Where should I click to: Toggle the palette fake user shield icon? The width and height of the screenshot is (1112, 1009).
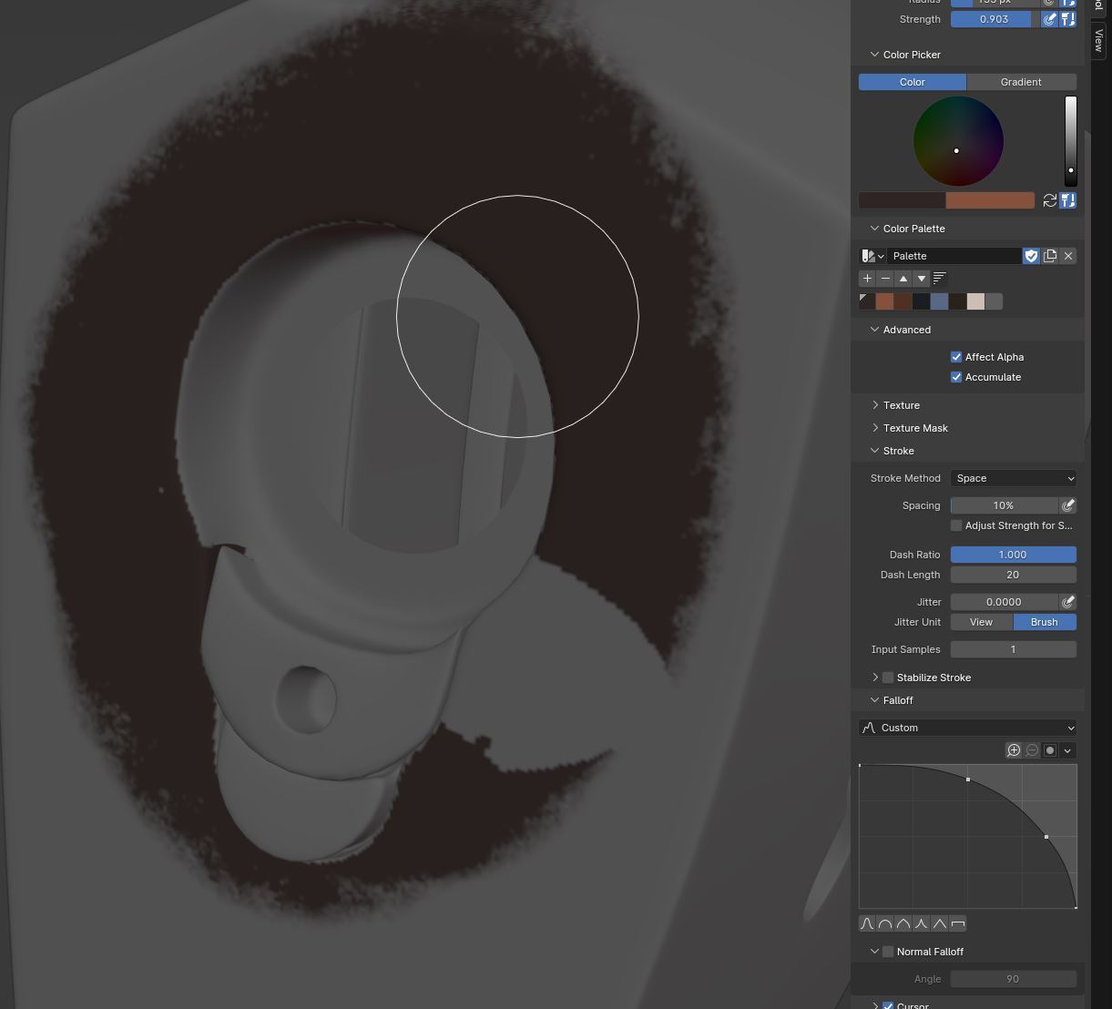click(x=1031, y=256)
